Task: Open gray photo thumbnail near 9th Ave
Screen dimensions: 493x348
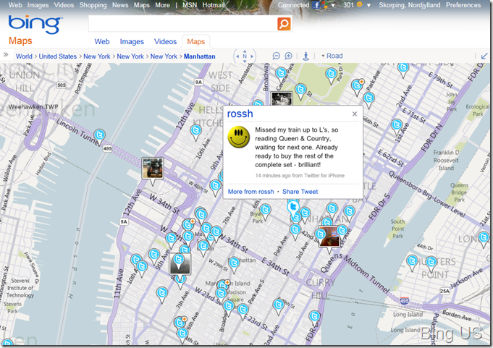Action: pyautogui.click(x=180, y=265)
